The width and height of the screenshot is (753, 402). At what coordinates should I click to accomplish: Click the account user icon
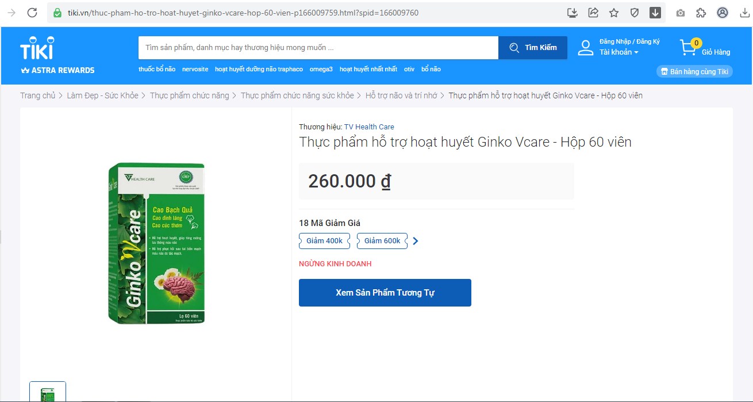tap(586, 48)
